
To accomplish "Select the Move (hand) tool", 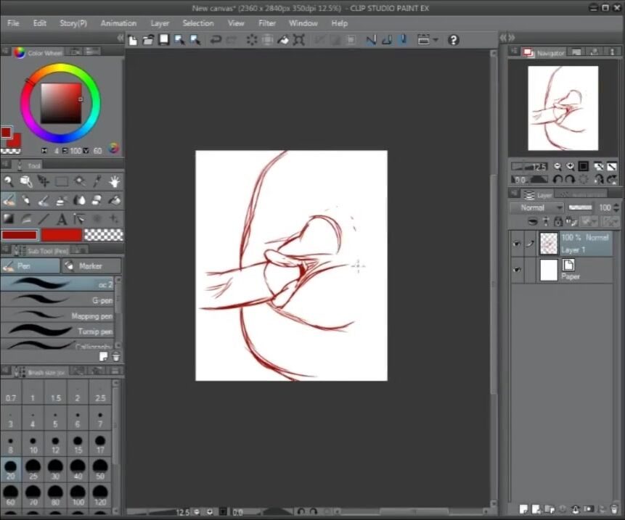I will [114, 181].
